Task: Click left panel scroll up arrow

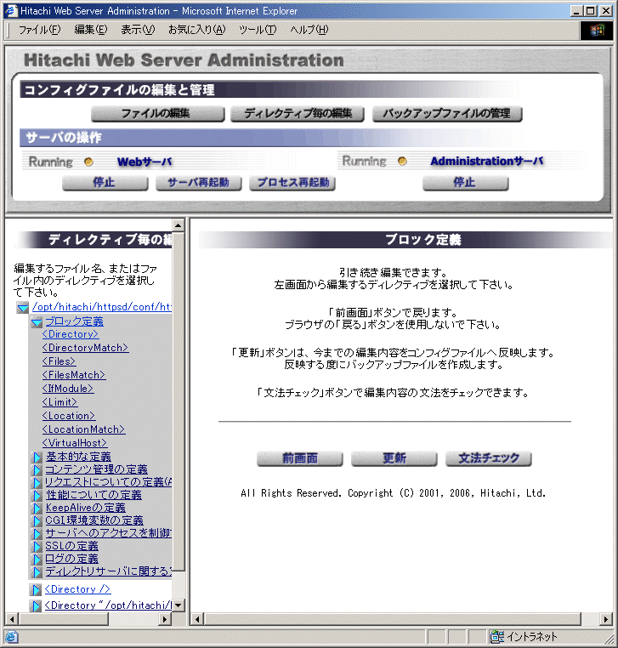Action: [x=178, y=225]
